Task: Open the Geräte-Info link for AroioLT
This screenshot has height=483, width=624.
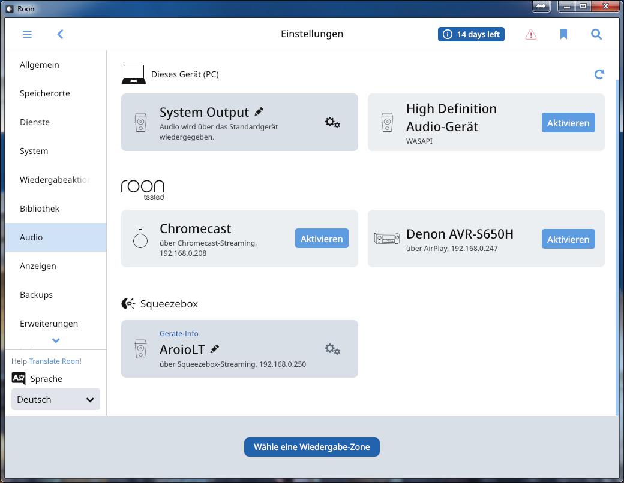Action: [179, 334]
